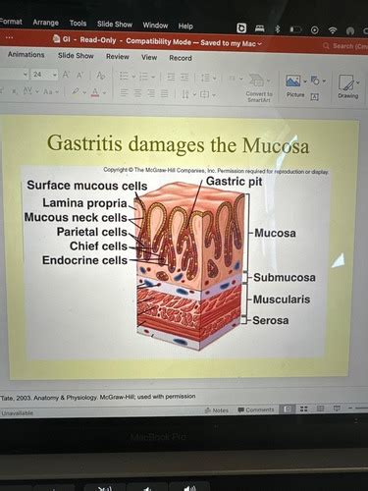The image size is (368, 491).
Task: Open the Window menu
Action: tap(155, 26)
